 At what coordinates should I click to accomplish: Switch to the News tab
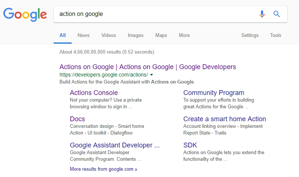(84, 35)
